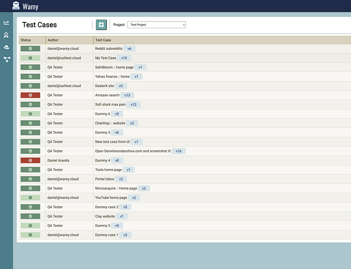Image resolution: width=351 pixels, height=269 pixels.
Task: Click passed status icon for Yahoo finance home
Action: tap(31, 77)
